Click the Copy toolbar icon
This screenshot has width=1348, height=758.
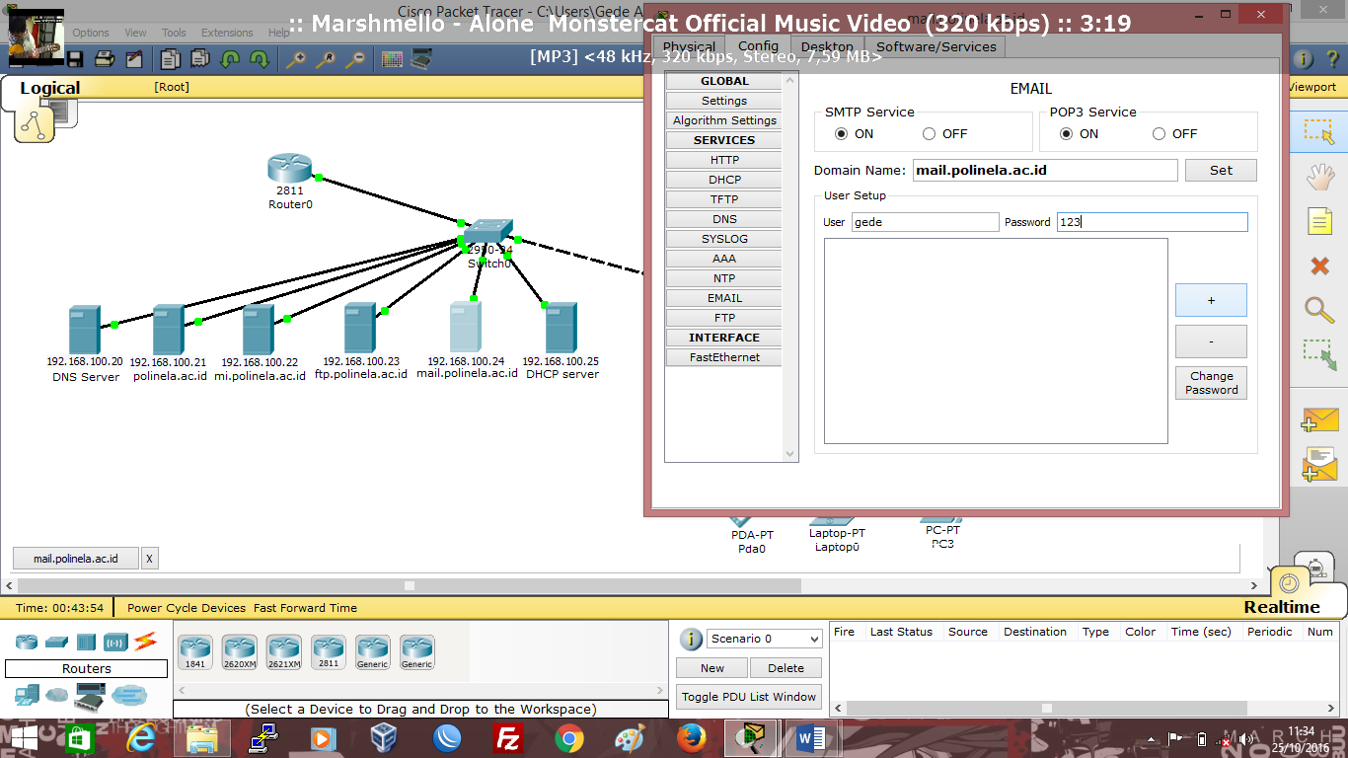pyautogui.click(x=170, y=59)
